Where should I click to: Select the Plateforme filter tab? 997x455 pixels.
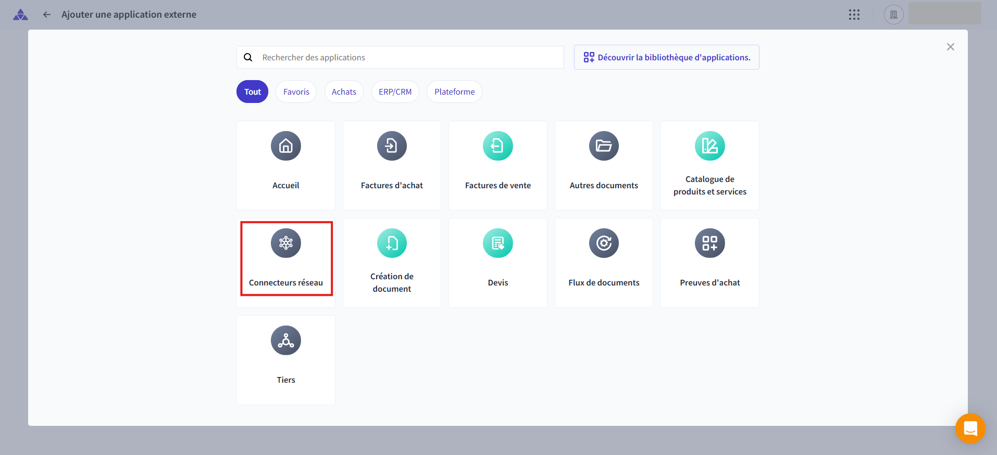(x=454, y=92)
